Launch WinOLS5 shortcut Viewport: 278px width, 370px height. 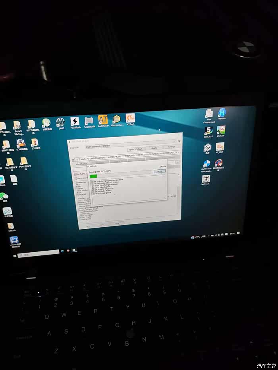click(x=208, y=132)
